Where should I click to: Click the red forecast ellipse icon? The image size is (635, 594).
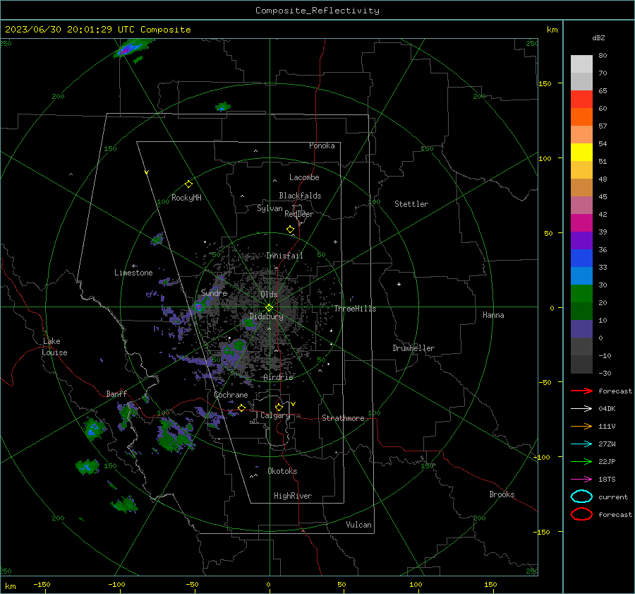click(581, 514)
